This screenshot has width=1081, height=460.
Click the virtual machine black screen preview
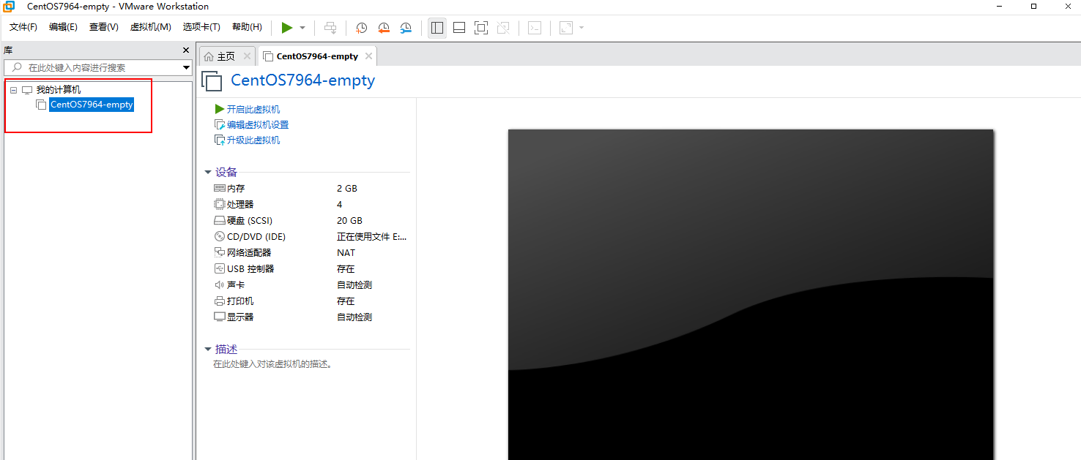click(x=751, y=295)
